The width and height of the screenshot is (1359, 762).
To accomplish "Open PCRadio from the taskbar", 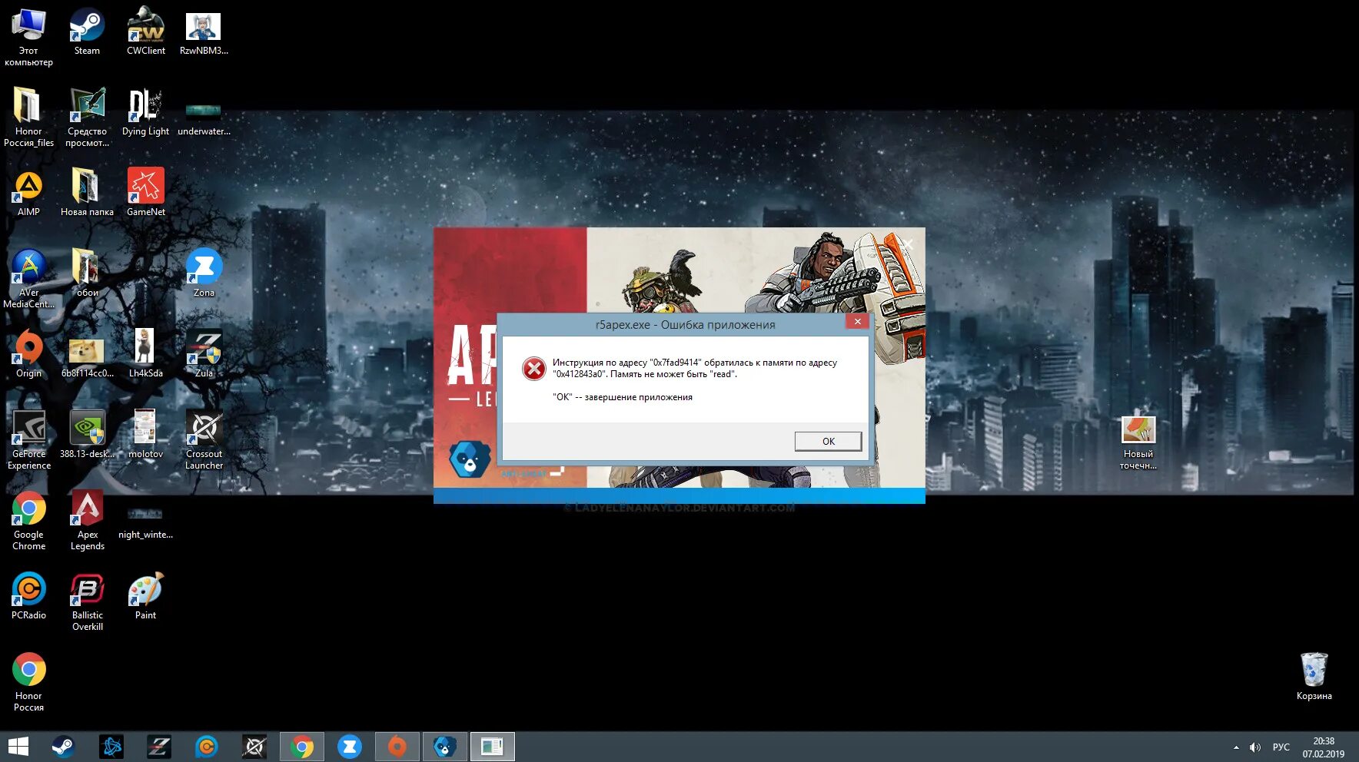I will [x=207, y=746].
